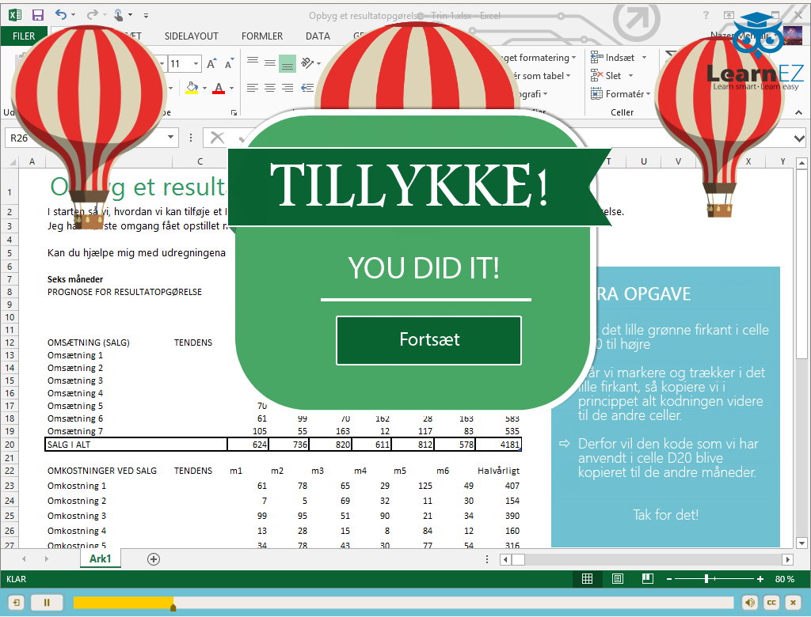Open the FORMLER ribbon tab

point(261,36)
